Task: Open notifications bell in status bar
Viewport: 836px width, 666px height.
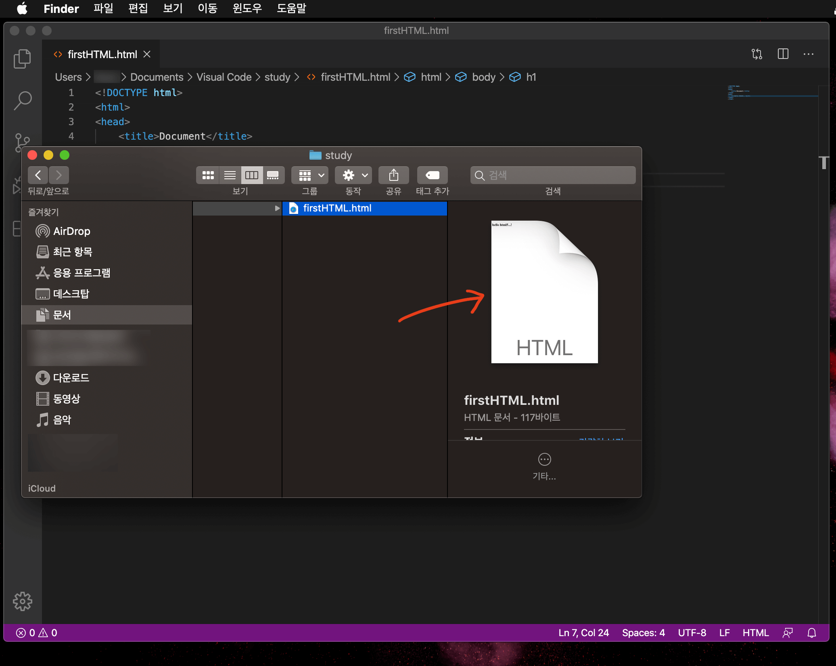Action: point(812,633)
